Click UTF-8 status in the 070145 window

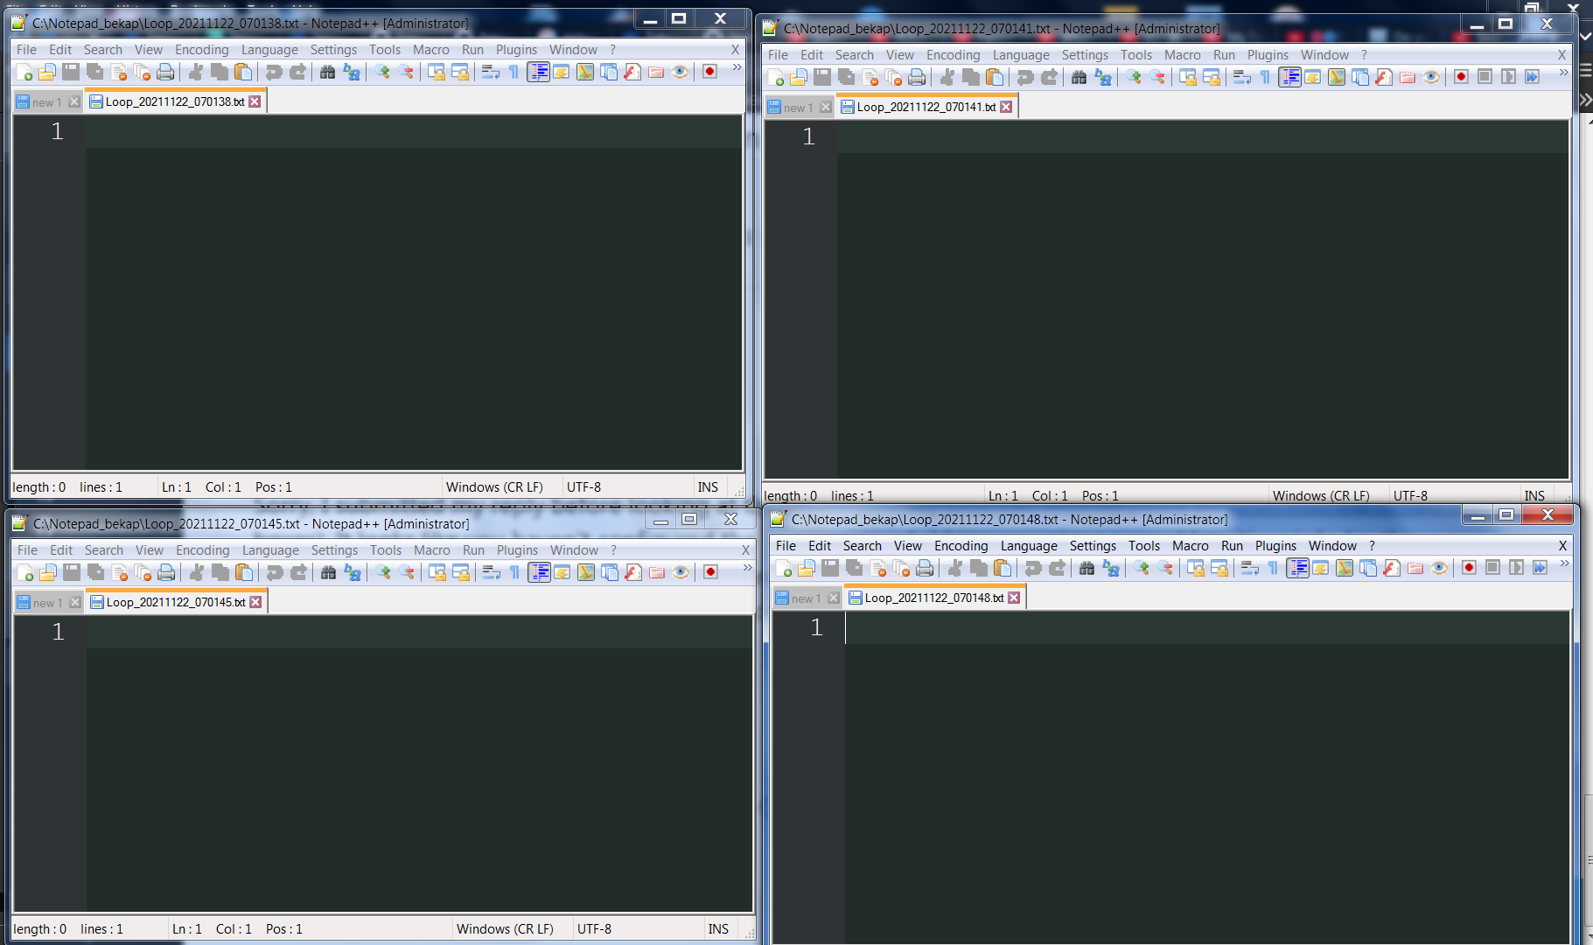point(594,929)
